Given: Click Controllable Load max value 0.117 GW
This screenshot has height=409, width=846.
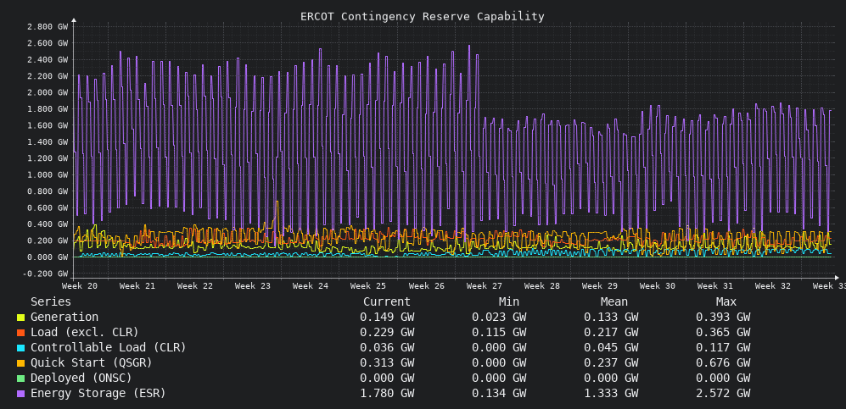Looking at the screenshot, I should coord(723,347).
